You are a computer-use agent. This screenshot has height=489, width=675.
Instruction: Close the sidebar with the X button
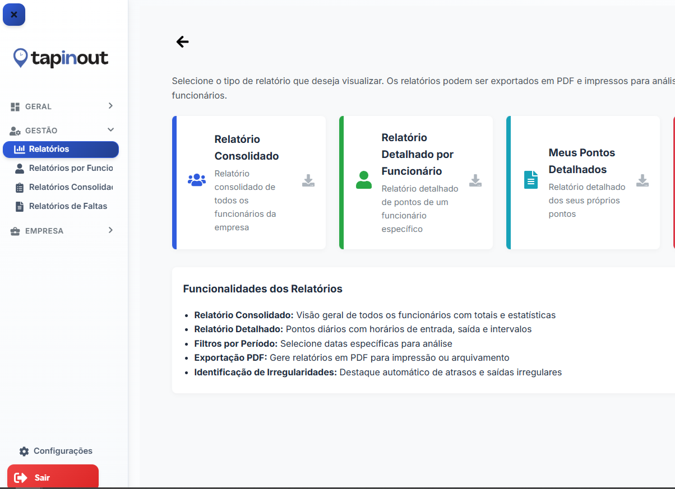coord(14,15)
